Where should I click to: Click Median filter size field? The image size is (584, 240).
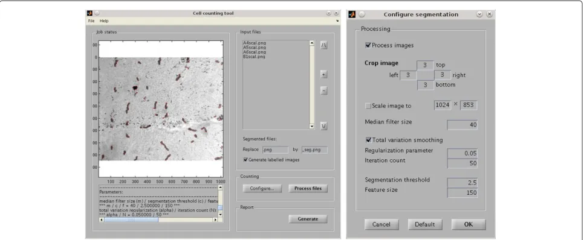coord(462,125)
